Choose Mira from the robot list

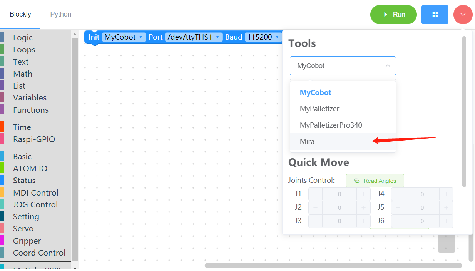pyautogui.click(x=343, y=141)
